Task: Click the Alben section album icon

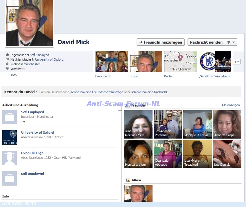Action: pyautogui.click(x=128, y=180)
